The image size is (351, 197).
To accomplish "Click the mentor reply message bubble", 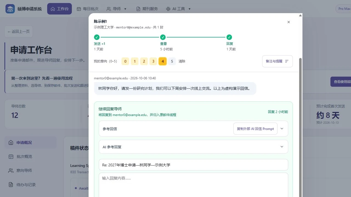I will pyautogui.click(x=175, y=88).
